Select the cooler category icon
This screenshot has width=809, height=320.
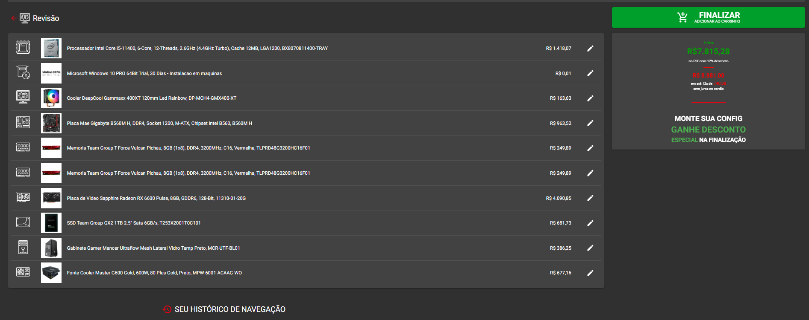point(23,97)
